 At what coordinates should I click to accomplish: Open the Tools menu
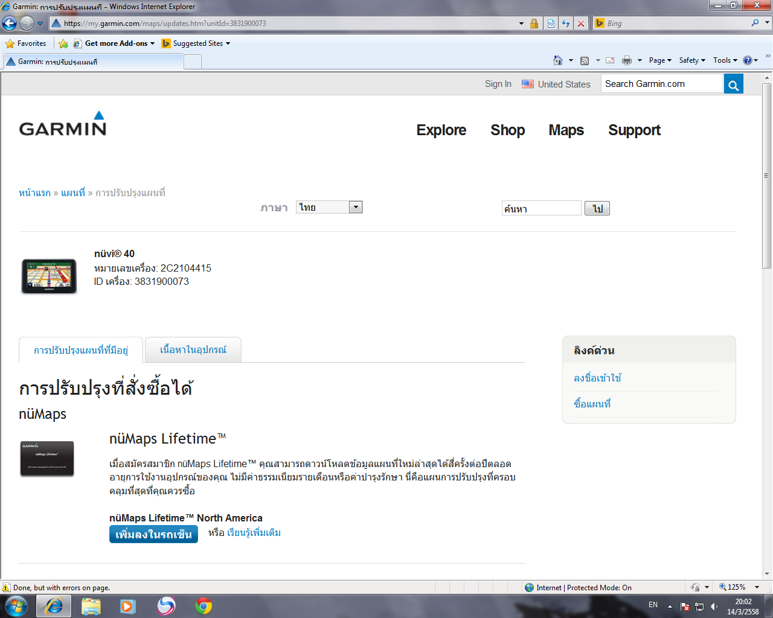coord(725,60)
